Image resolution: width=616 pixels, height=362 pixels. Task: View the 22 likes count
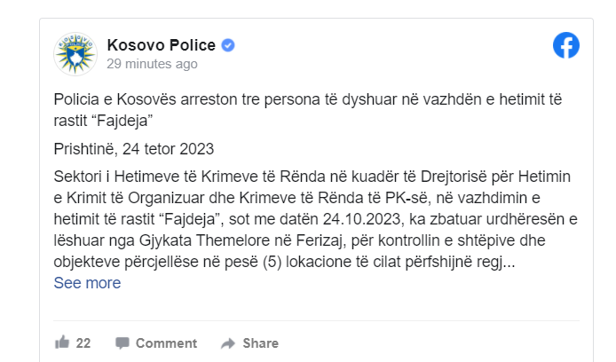(x=83, y=343)
